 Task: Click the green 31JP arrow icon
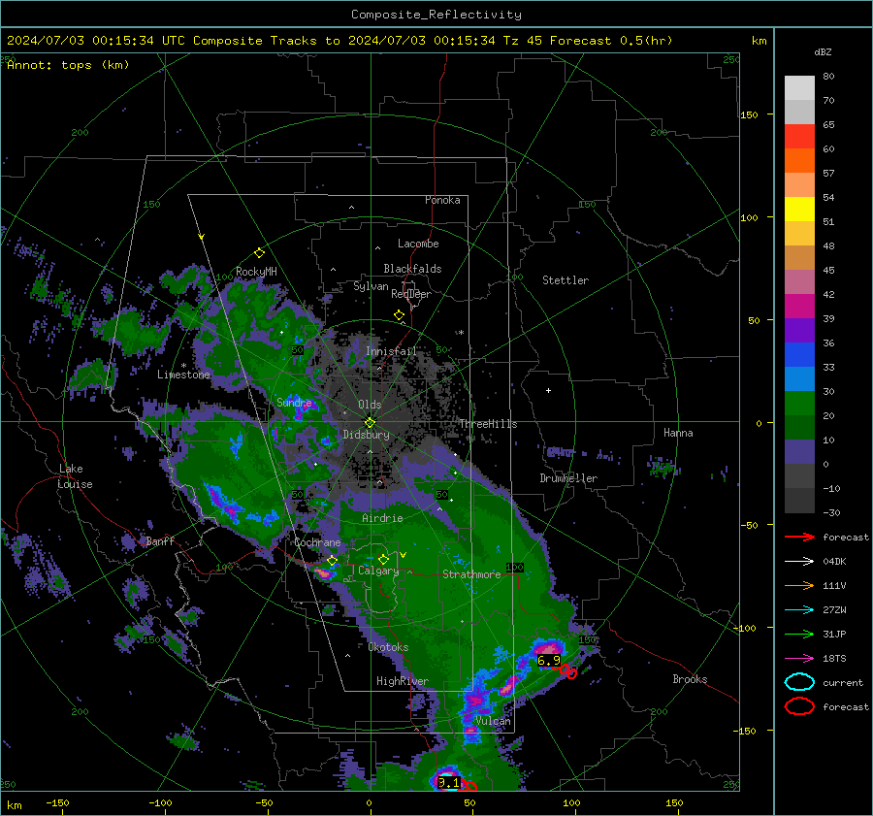tap(799, 634)
